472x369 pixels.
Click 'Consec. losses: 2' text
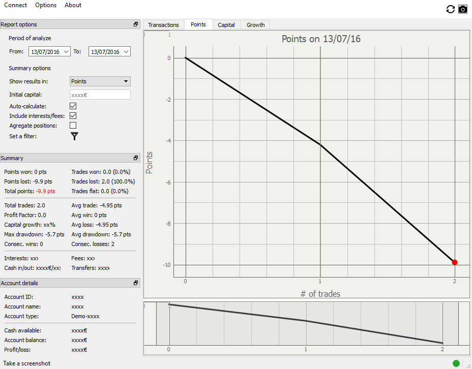[x=93, y=244]
